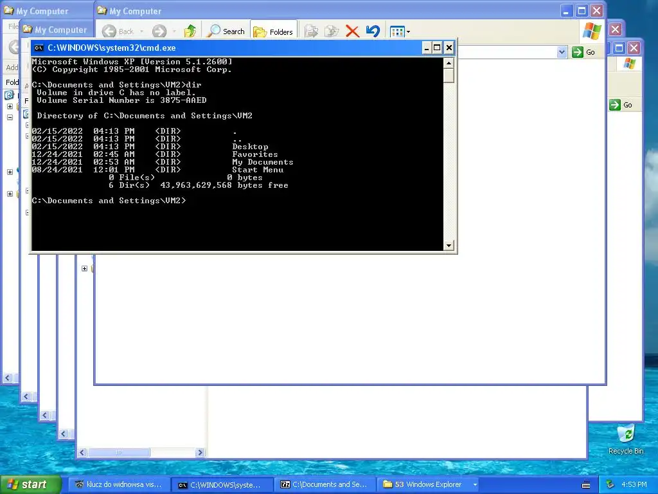Click 'My Documents' in the dir listing

[263, 162]
